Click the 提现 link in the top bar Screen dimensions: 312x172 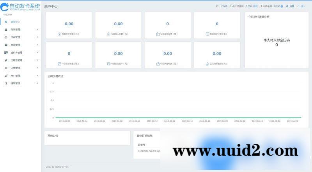255,7
